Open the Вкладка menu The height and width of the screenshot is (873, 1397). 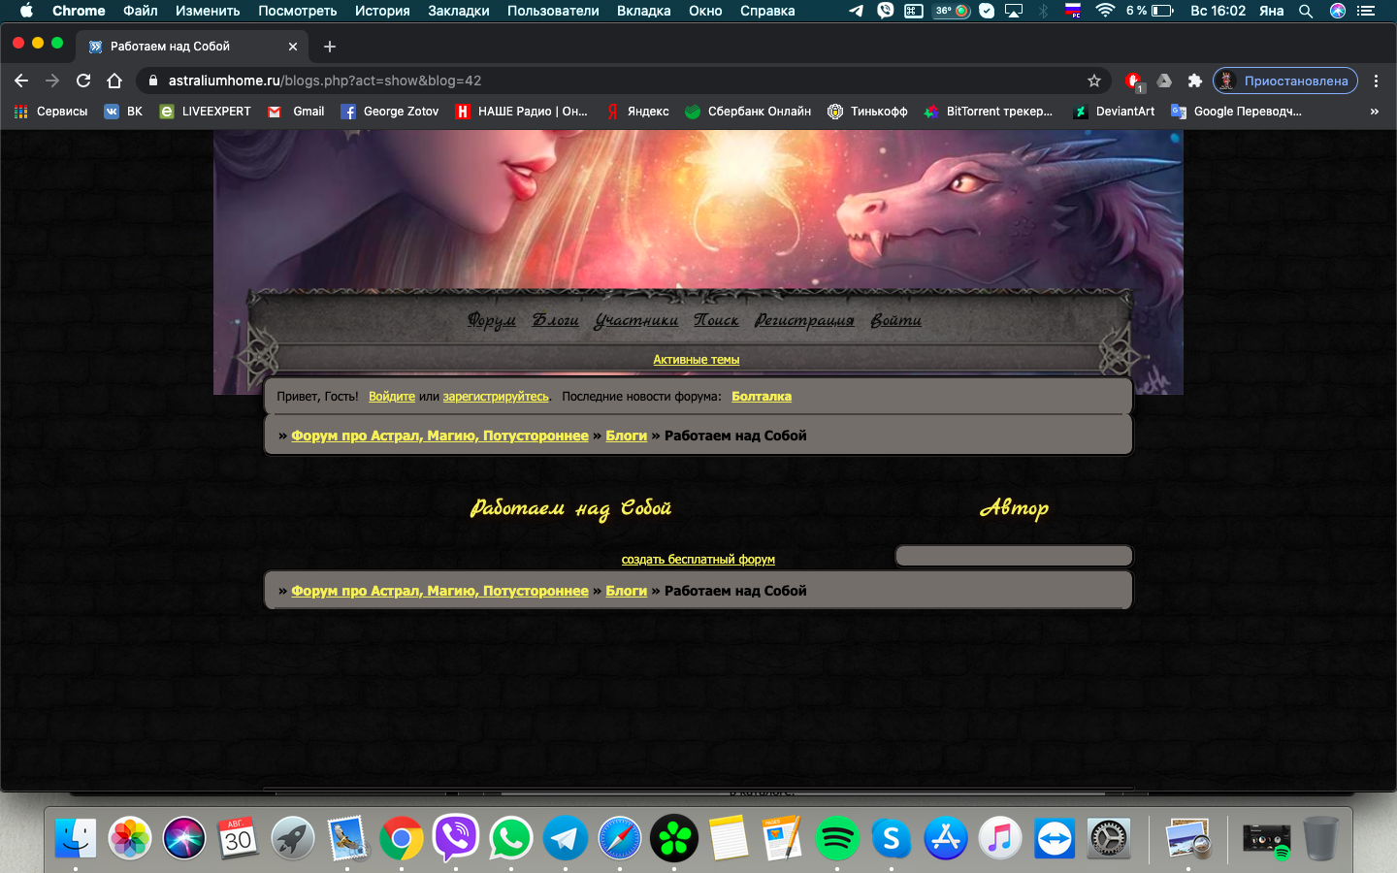pyautogui.click(x=644, y=11)
